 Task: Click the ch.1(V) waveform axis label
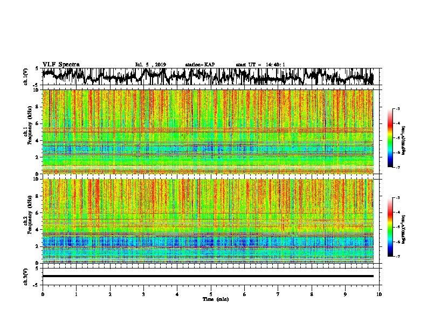point(26,77)
